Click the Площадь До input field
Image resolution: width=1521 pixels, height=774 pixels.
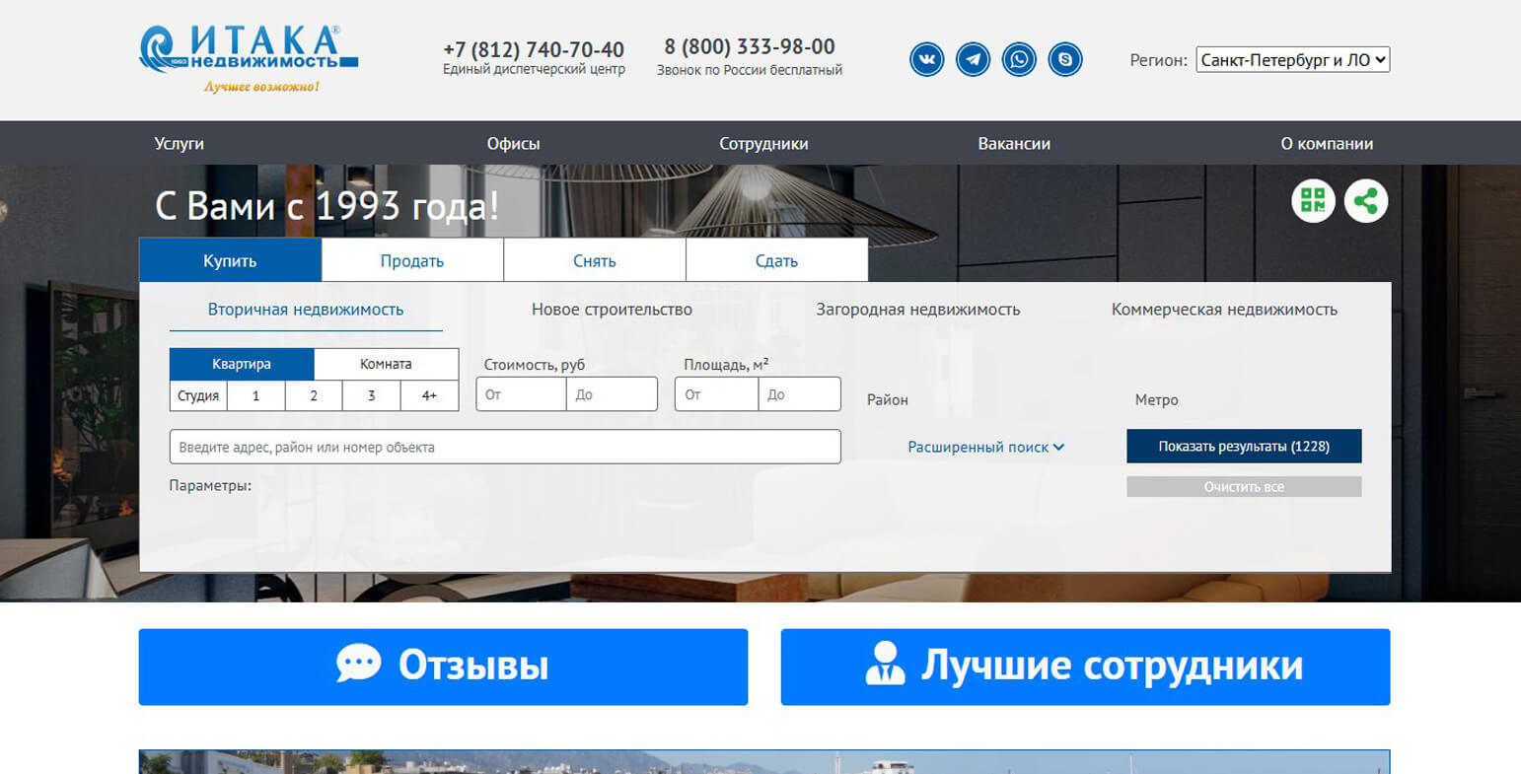pos(799,394)
